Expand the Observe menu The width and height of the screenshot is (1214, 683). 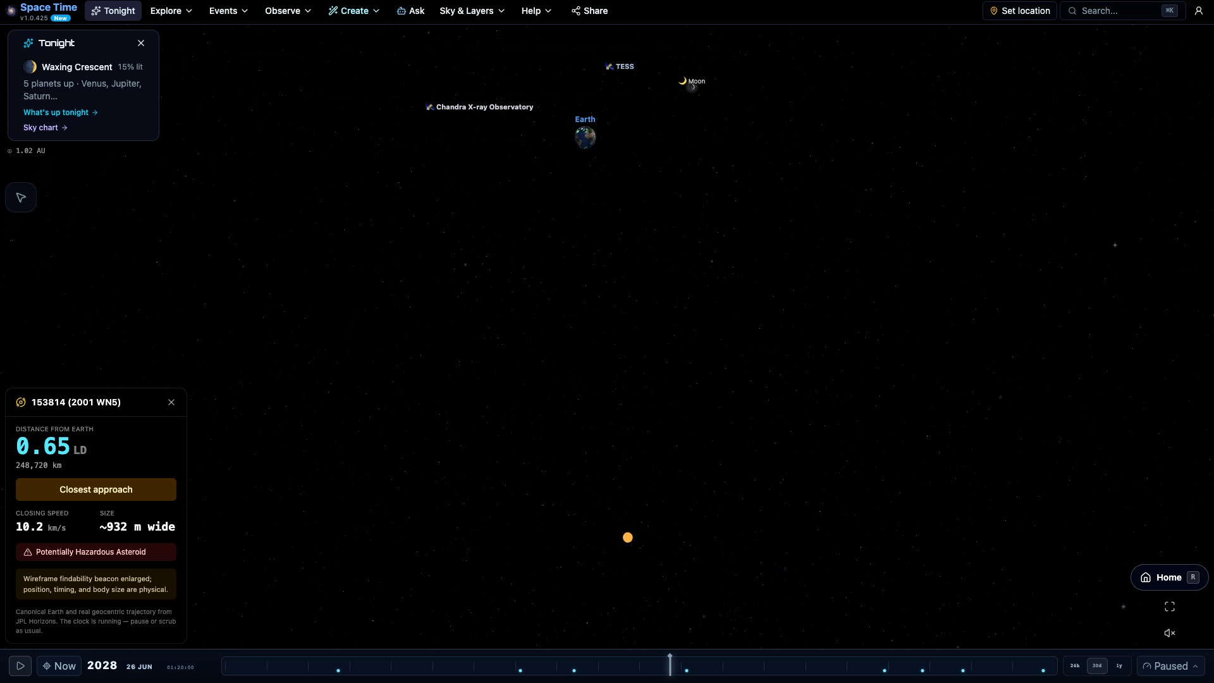[288, 11]
